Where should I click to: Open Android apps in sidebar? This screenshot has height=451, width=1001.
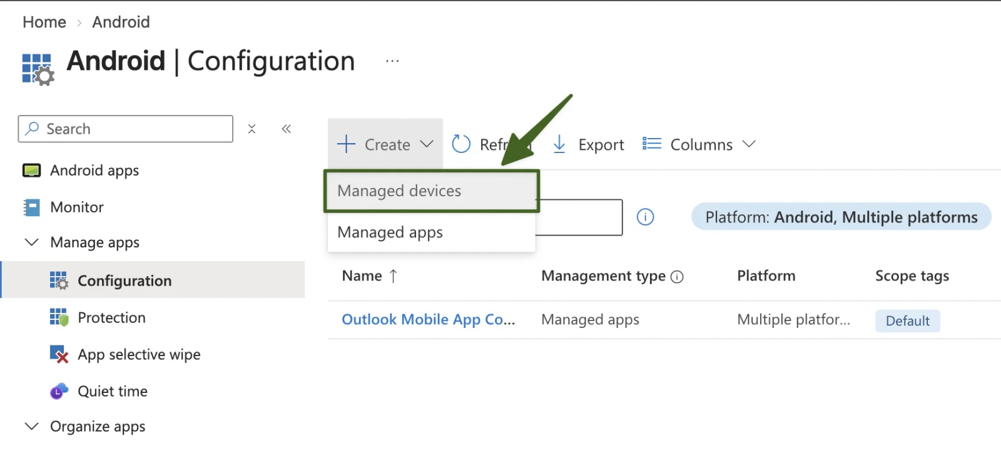click(x=94, y=171)
